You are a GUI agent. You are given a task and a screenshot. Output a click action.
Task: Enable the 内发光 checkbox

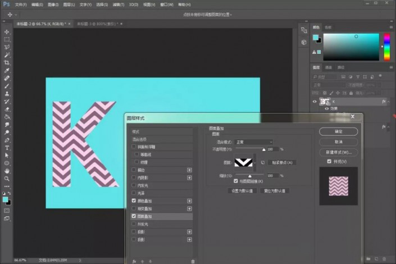click(x=134, y=185)
